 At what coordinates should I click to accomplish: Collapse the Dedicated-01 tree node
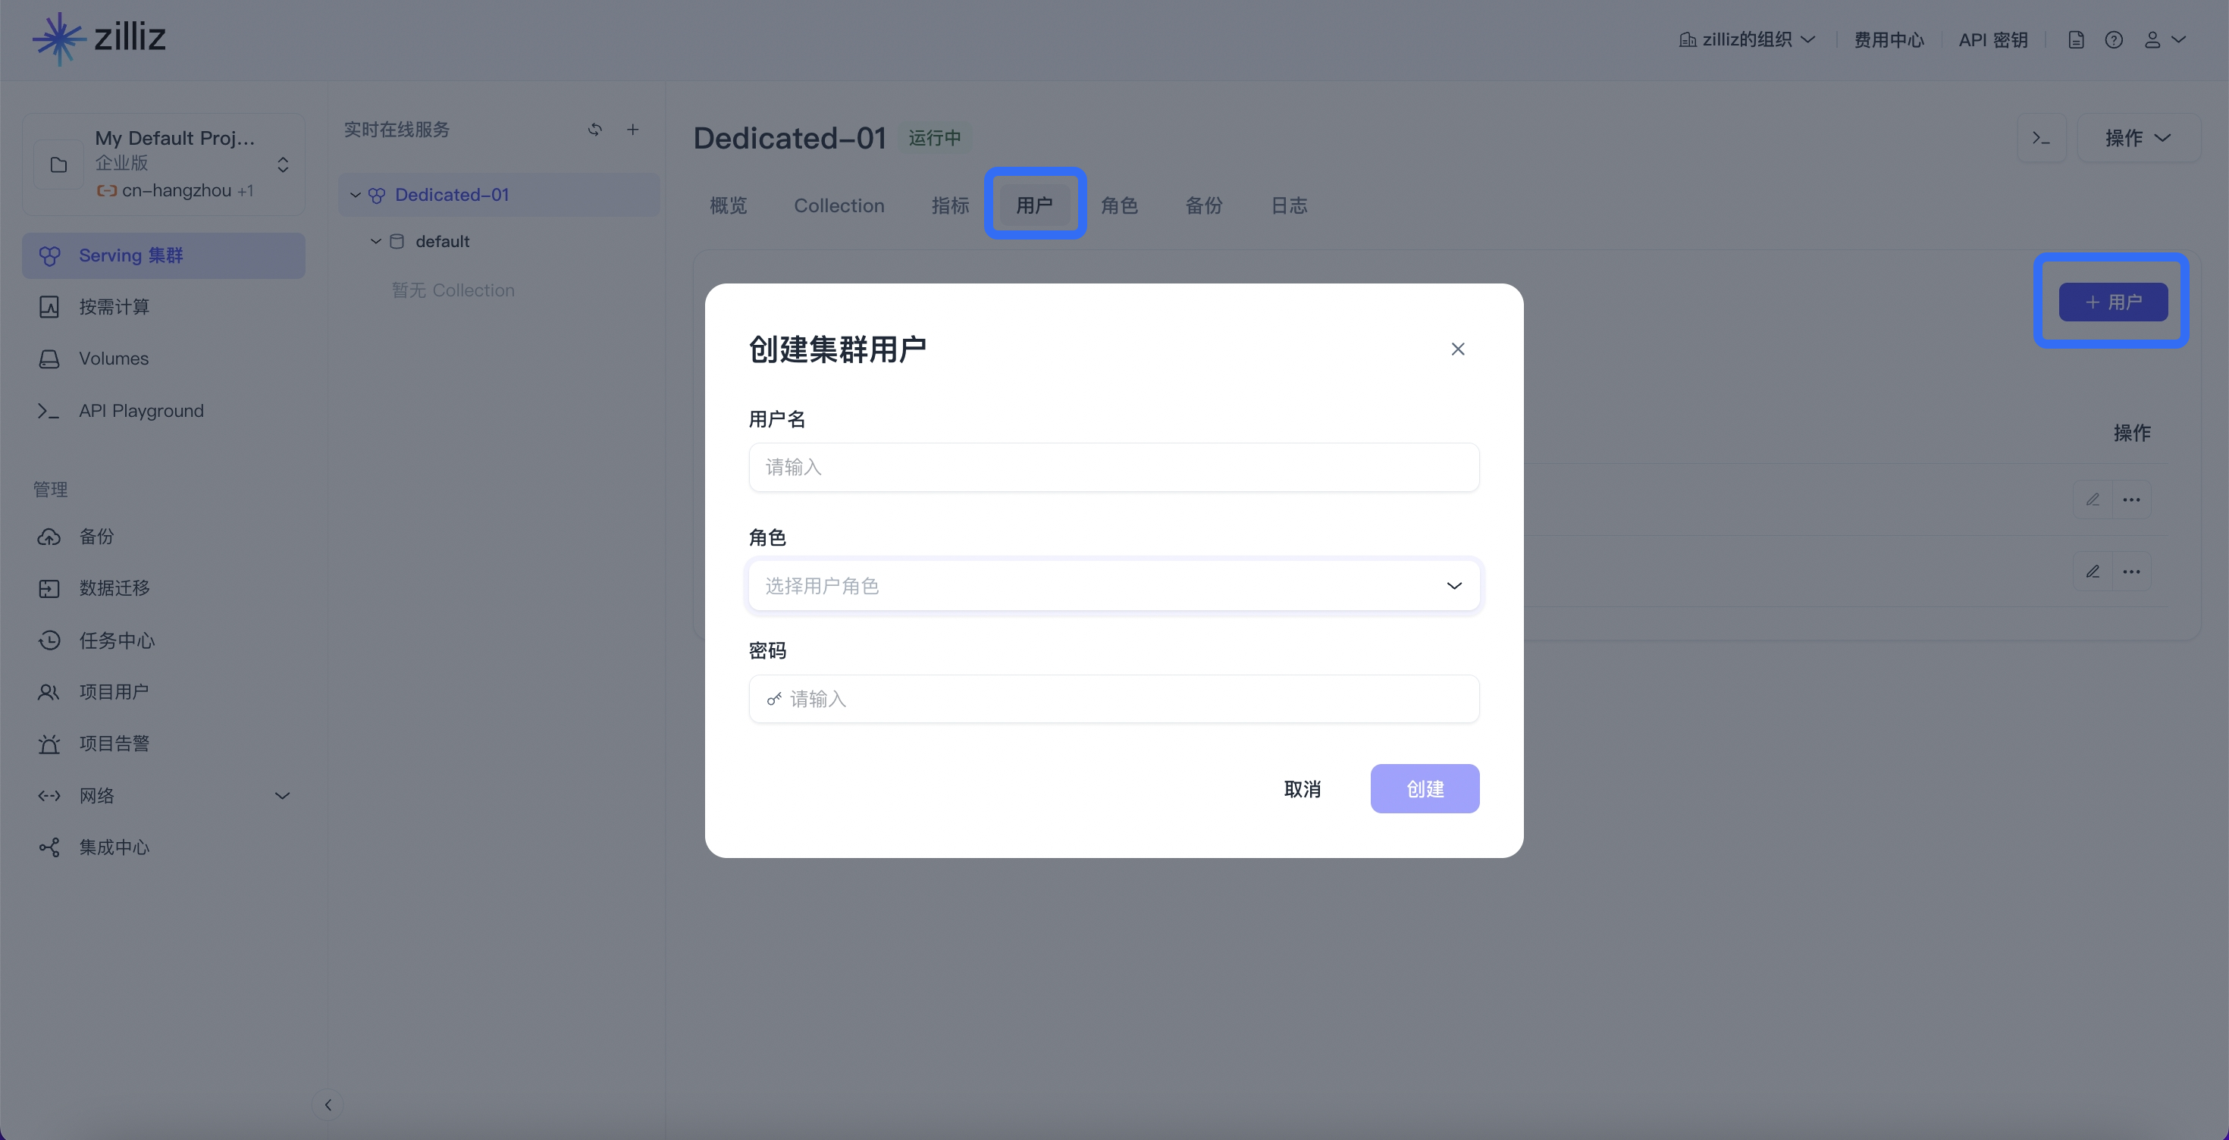tap(355, 196)
